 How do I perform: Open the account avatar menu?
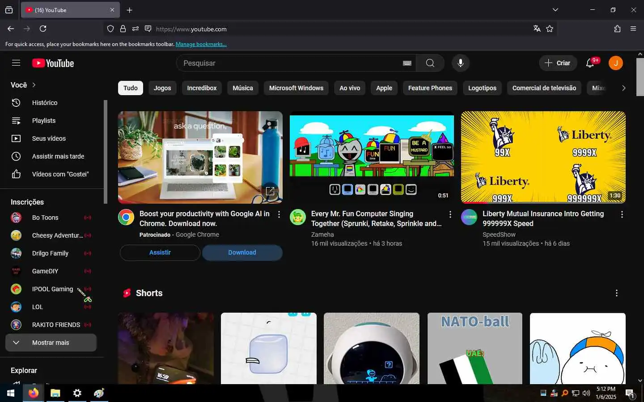pyautogui.click(x=615, y=63)
